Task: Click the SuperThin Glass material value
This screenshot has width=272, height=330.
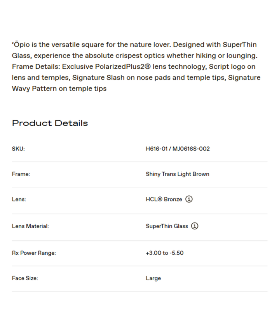Action: tap(167, 226)
